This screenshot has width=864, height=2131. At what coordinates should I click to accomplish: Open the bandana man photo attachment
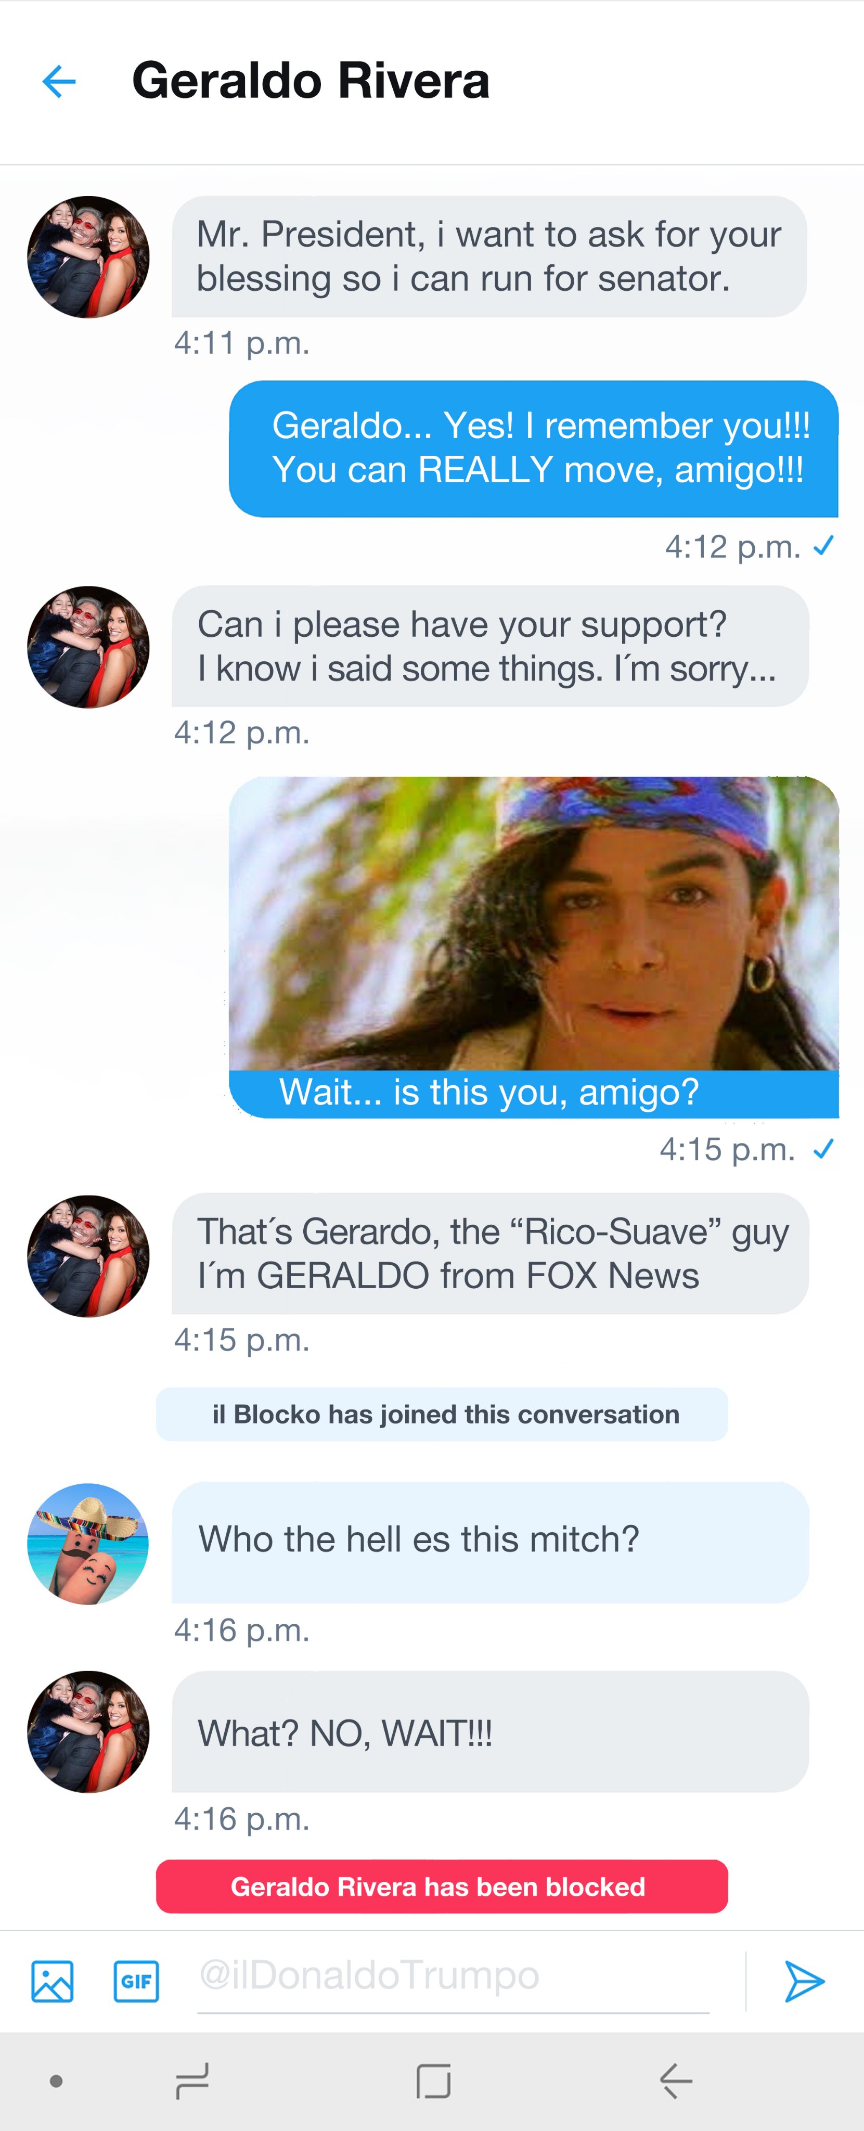pyautogui.click(x=534, y=923)
